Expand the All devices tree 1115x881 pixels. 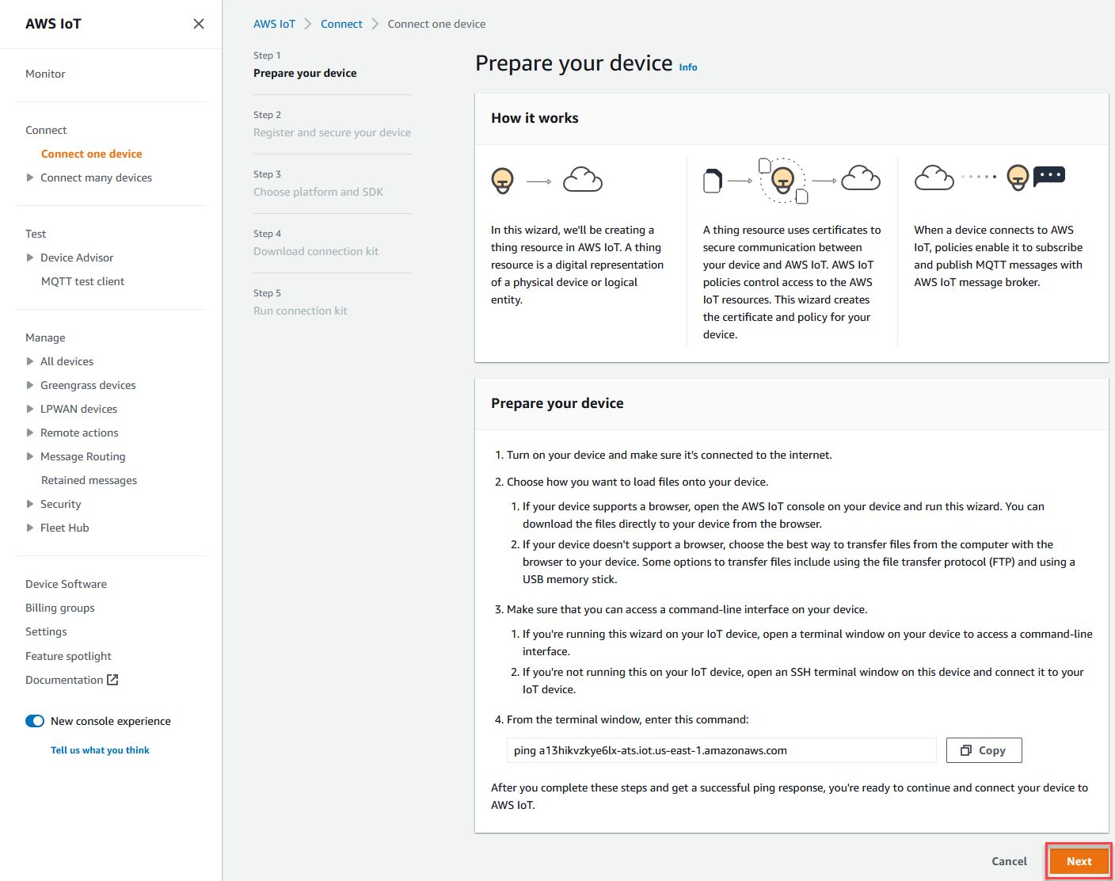[30, 360]
